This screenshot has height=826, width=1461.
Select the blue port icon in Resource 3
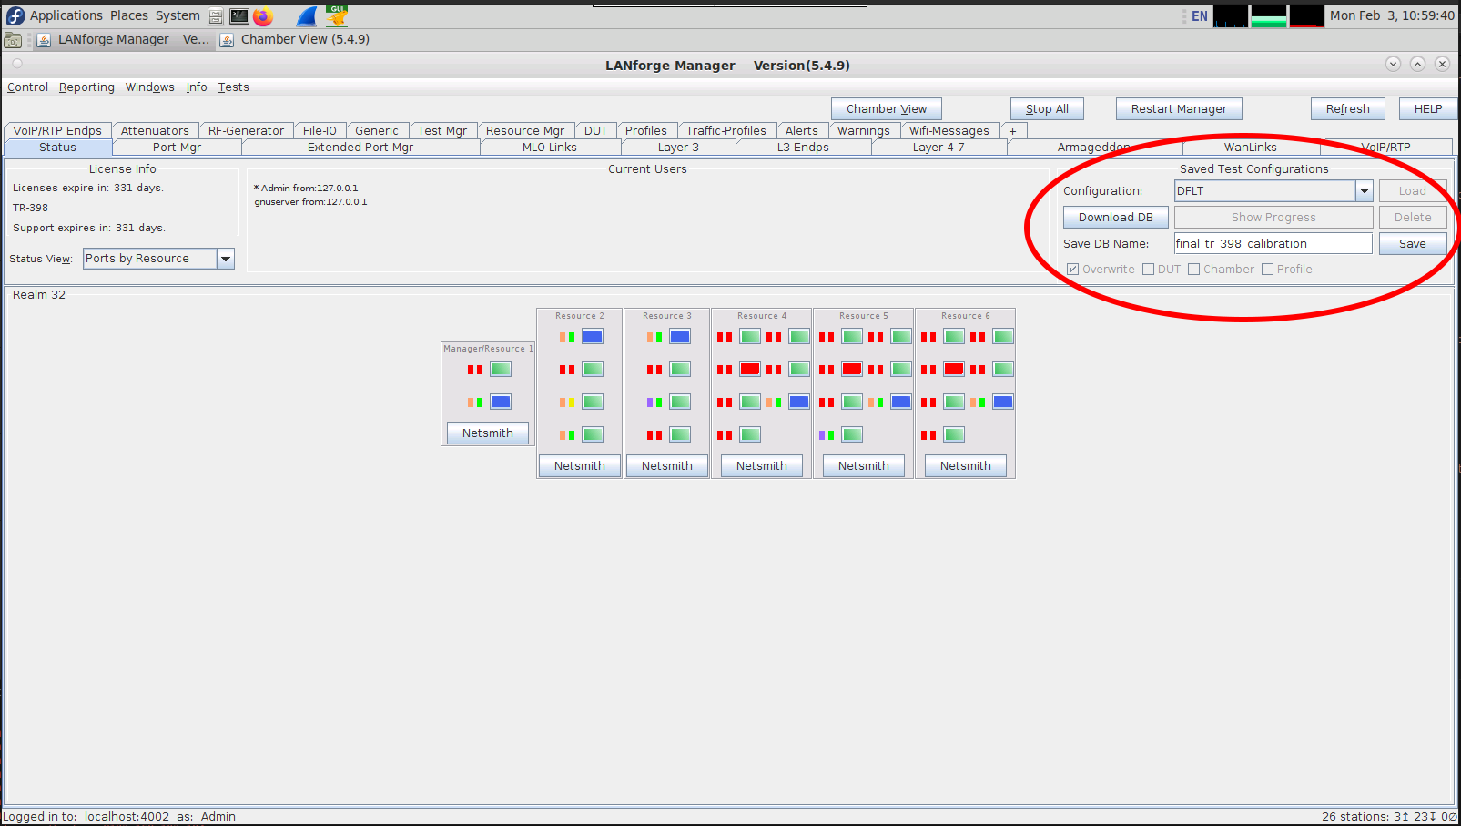(x=680, y=336)
